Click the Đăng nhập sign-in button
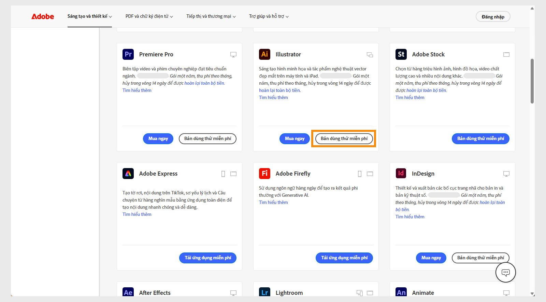The width and height of the screenshot is (546, 302). click(x=493, y=17)
